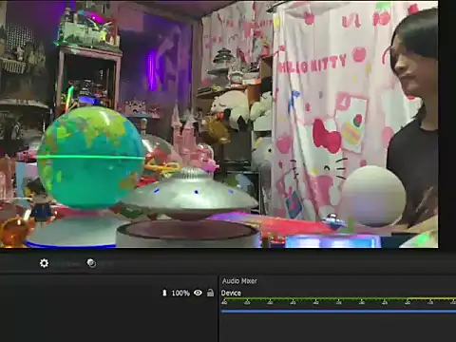The image size is (456, 342).
Task: Click the Device audio source label
Action: pos(231,293)
